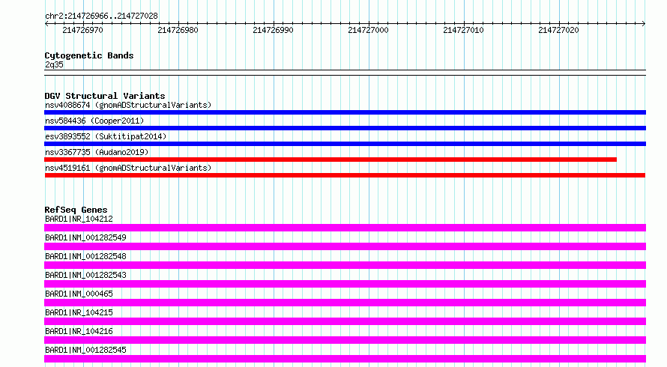Image resolution: width=667 pixels, height=367 pixels.
Task: Open transcript BARD1|NR_104212 label
Action: 79,219
